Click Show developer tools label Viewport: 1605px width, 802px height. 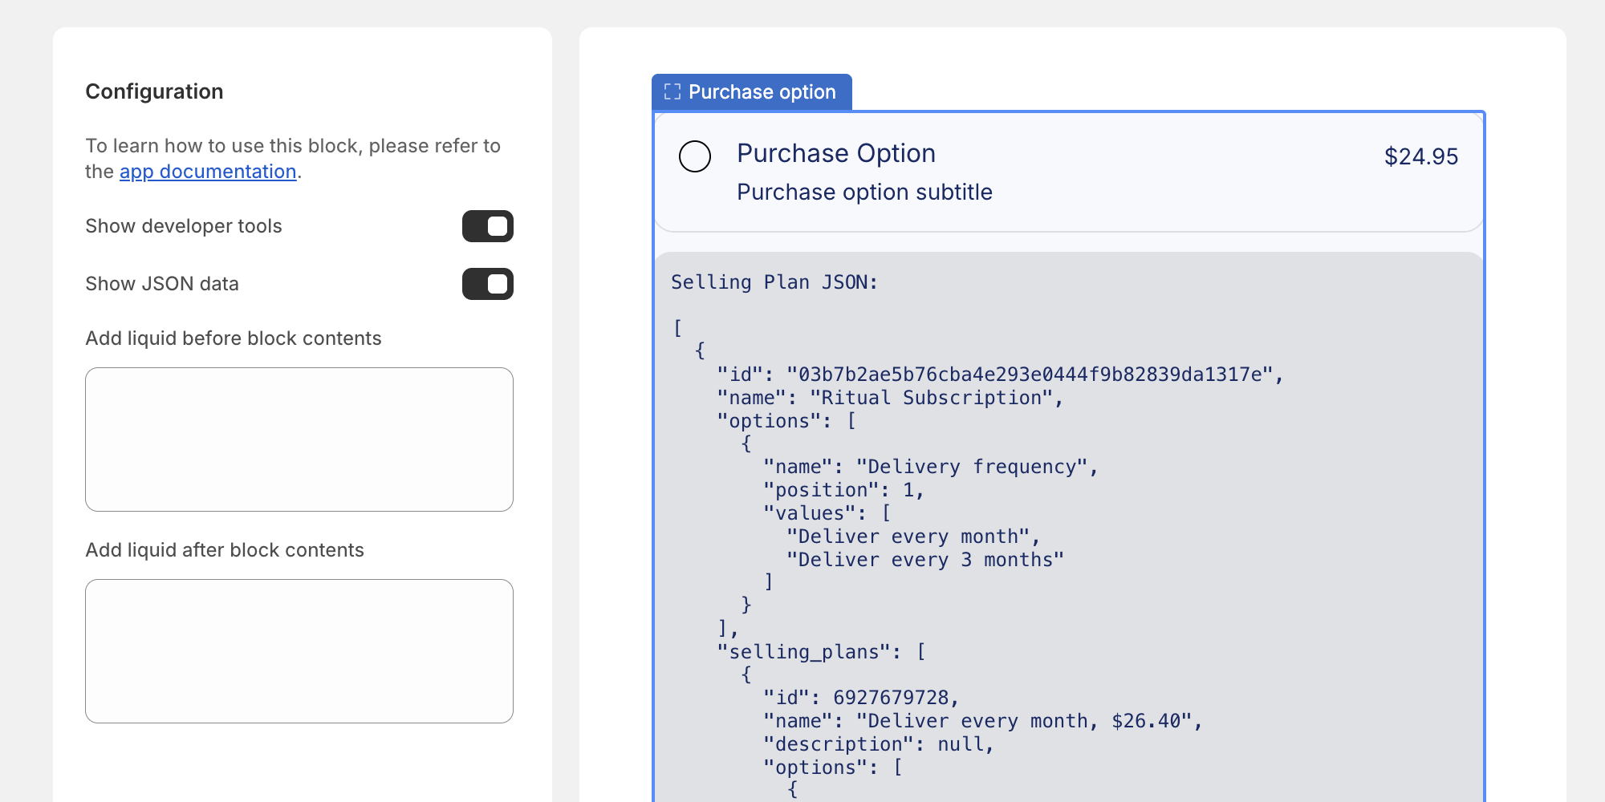click(x=184, y=226)
